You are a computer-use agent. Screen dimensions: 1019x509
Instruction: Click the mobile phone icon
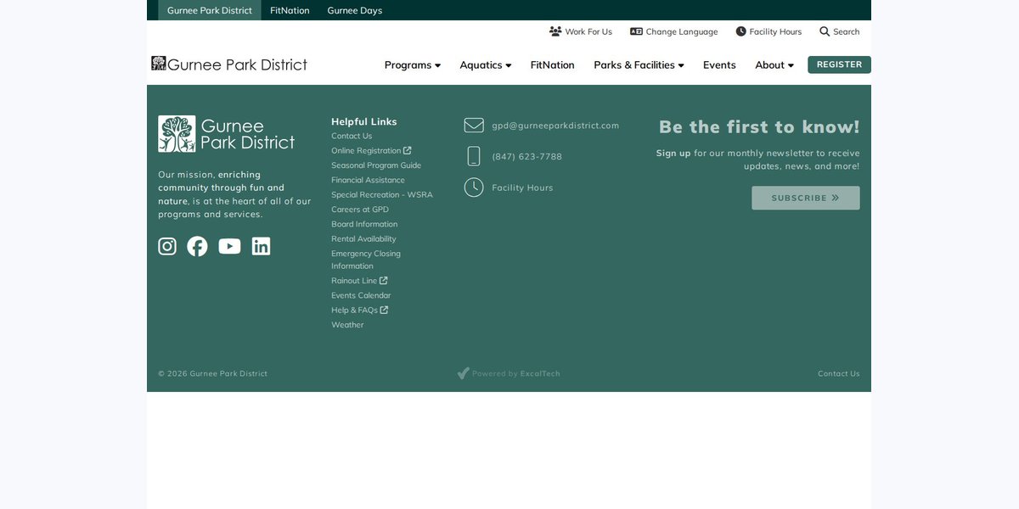tap(474, 156)
